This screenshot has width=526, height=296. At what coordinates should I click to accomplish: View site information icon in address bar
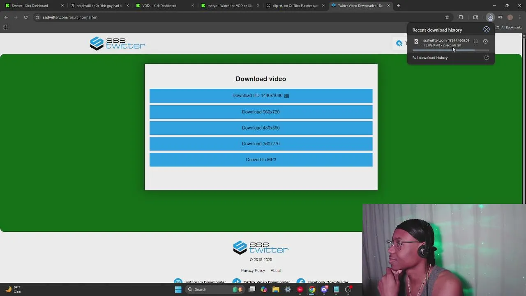coord(37,17)
